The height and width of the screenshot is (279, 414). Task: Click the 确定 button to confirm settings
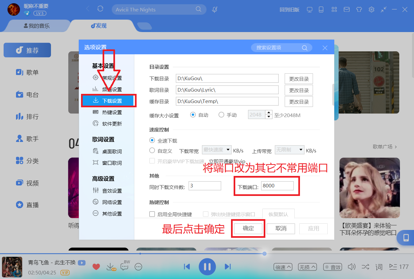tap(248, 229)
